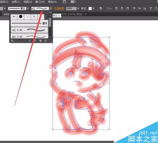Click Vertical Align Top icon

point(134,8)
